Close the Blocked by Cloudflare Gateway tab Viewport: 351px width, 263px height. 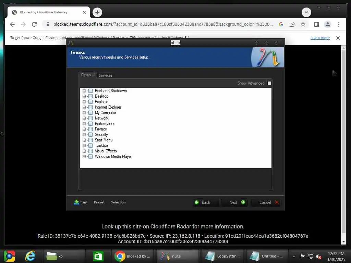84,12
